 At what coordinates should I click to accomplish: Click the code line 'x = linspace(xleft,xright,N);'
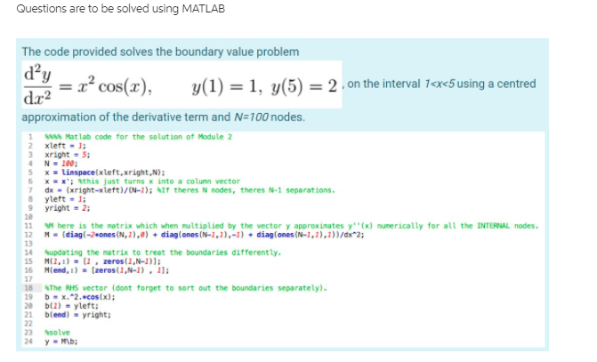point(105,173)
